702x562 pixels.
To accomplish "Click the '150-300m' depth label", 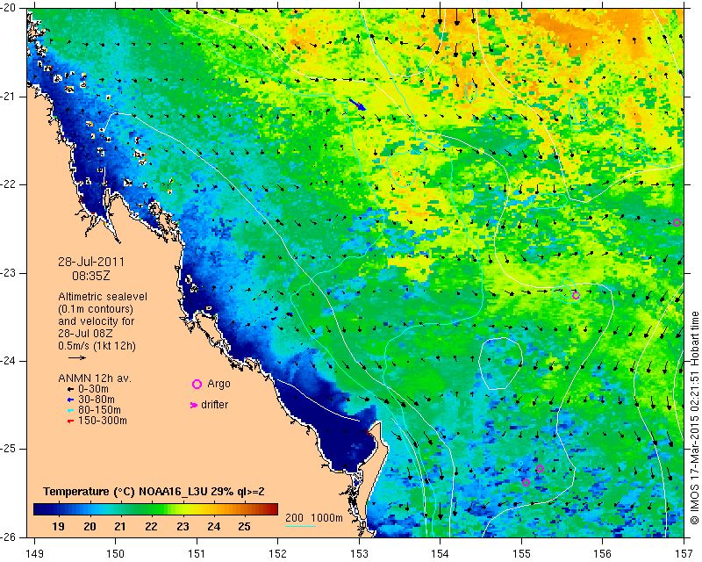I will point(103,421).
